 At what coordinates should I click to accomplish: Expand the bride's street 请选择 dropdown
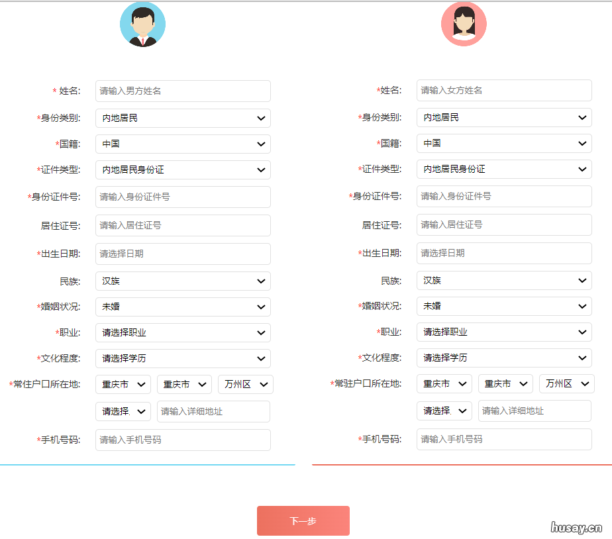point(444,411)
